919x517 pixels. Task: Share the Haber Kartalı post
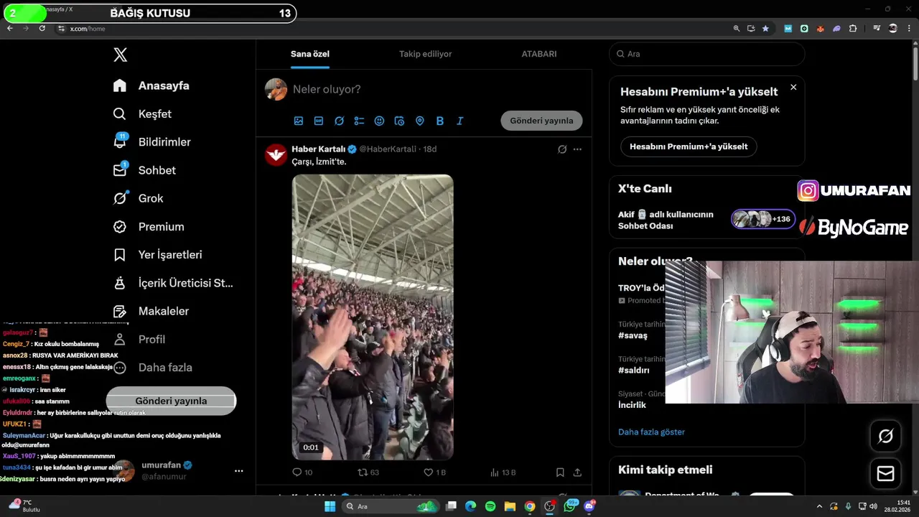(x=577, y=472)
